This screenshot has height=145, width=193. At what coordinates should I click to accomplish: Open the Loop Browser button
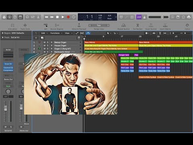183,17
